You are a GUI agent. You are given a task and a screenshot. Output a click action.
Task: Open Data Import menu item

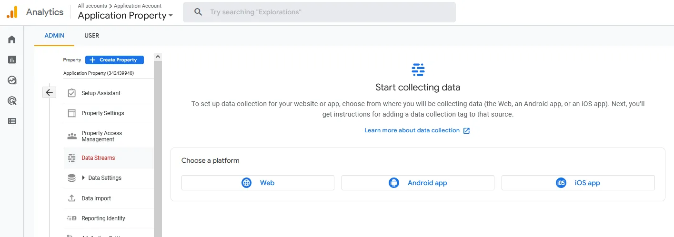coord(109,198)
